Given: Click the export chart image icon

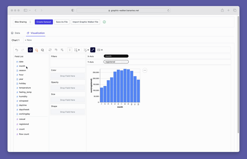Looking at the screenshot, I should tap(99, 50).
